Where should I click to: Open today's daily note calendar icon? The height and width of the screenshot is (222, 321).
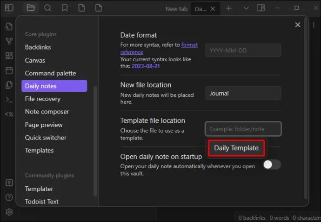[9, 70]
